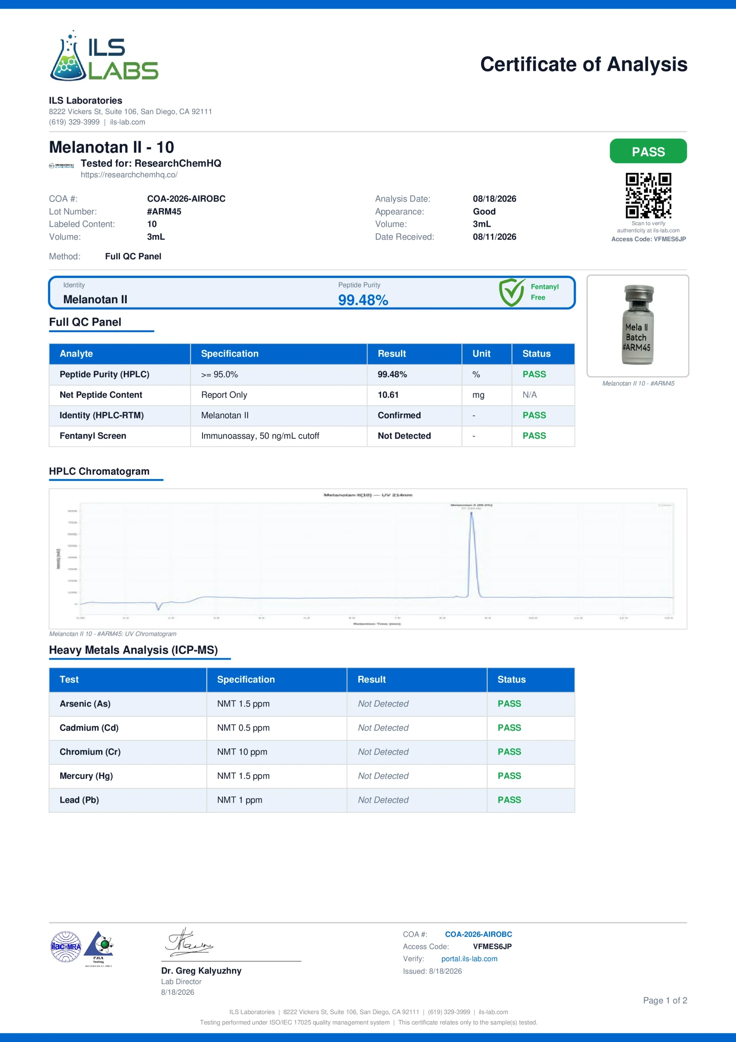The width and height of the screenshot is (736, 1042).
Task: Click the top COA # value 'COA-2026-AIROBC'
Action: coord(186,199)
